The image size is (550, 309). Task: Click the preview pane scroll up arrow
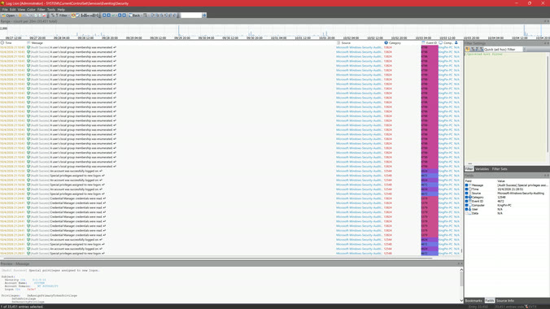point(461,270)
